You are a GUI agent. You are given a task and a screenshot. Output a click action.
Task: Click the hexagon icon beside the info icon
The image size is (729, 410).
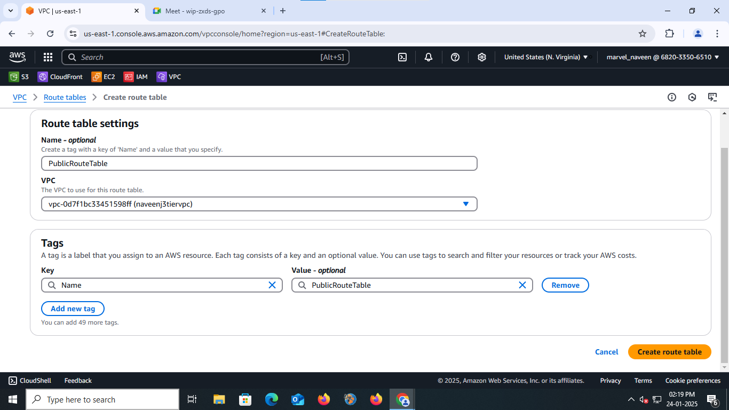692,97
